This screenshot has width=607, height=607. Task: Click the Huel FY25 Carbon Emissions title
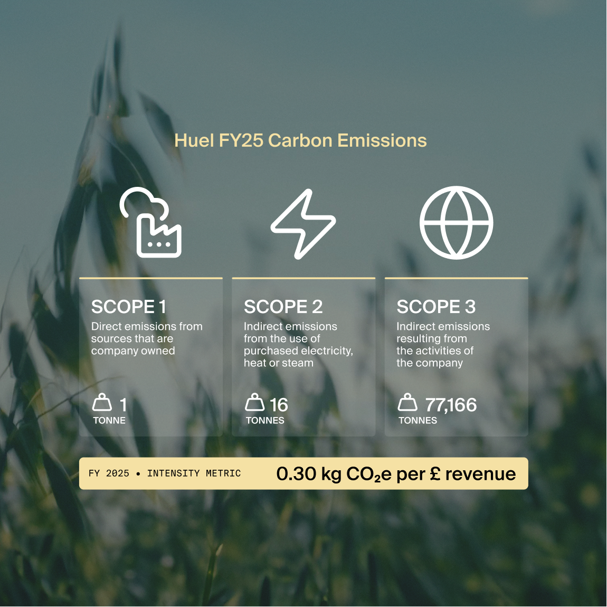[300, 140]
